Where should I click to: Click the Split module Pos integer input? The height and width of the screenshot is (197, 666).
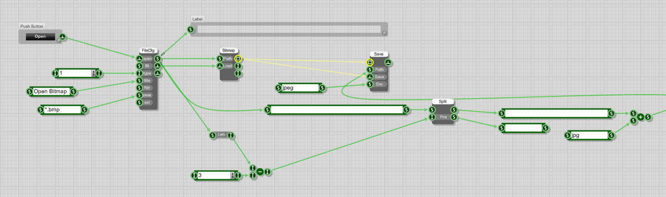(432, 117)
